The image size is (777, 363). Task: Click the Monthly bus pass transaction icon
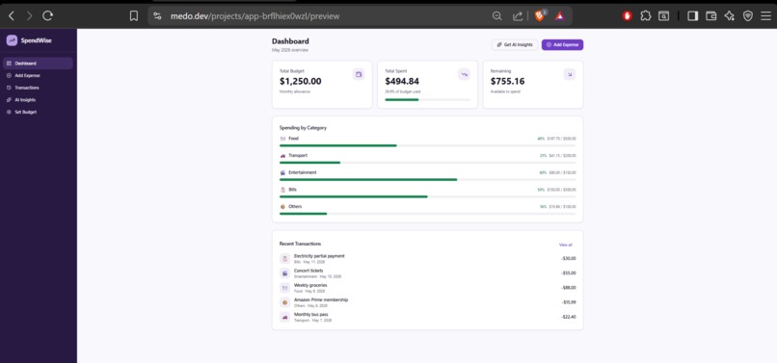click(285, 317)
